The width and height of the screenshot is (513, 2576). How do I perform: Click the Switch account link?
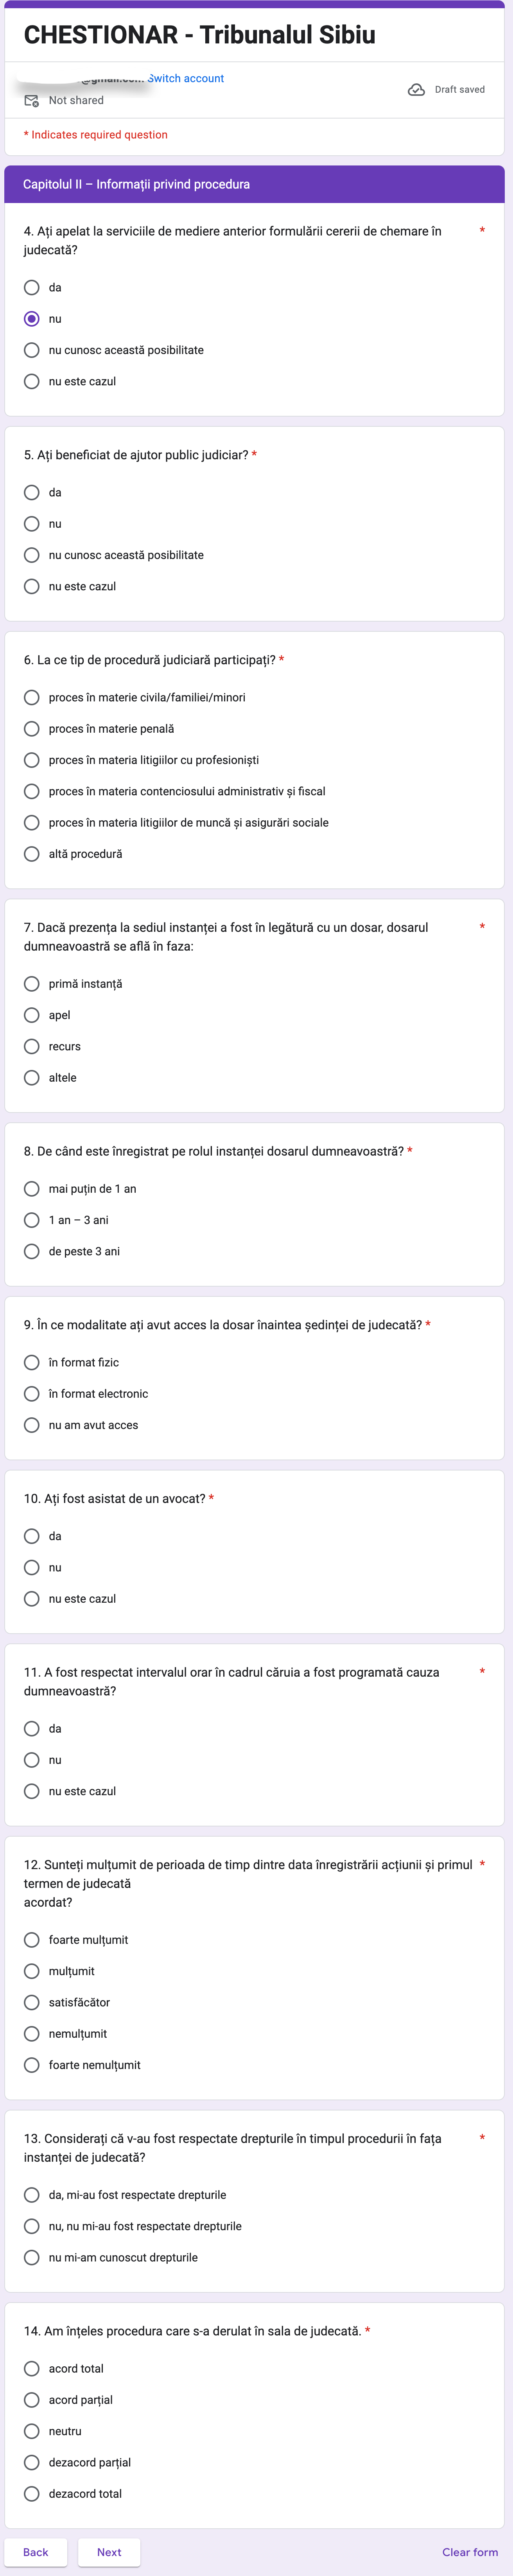[186, 78]
